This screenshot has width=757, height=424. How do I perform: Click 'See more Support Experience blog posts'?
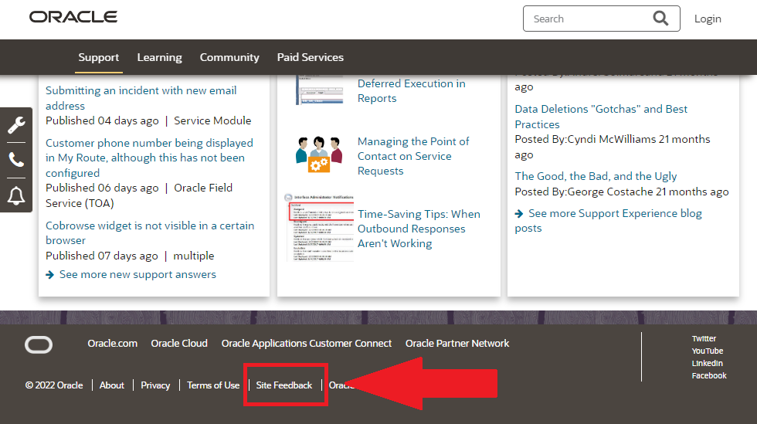tap(609, 220)
